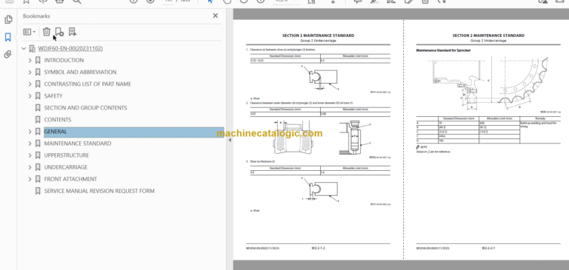Click 'Maintenance Standard for Sprocket' heading

(443, 50)
